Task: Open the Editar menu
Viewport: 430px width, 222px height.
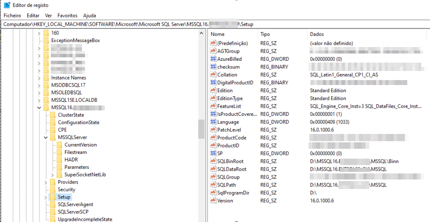Action: tap(33, 16)
